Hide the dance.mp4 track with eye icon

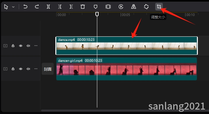point(21,46)
